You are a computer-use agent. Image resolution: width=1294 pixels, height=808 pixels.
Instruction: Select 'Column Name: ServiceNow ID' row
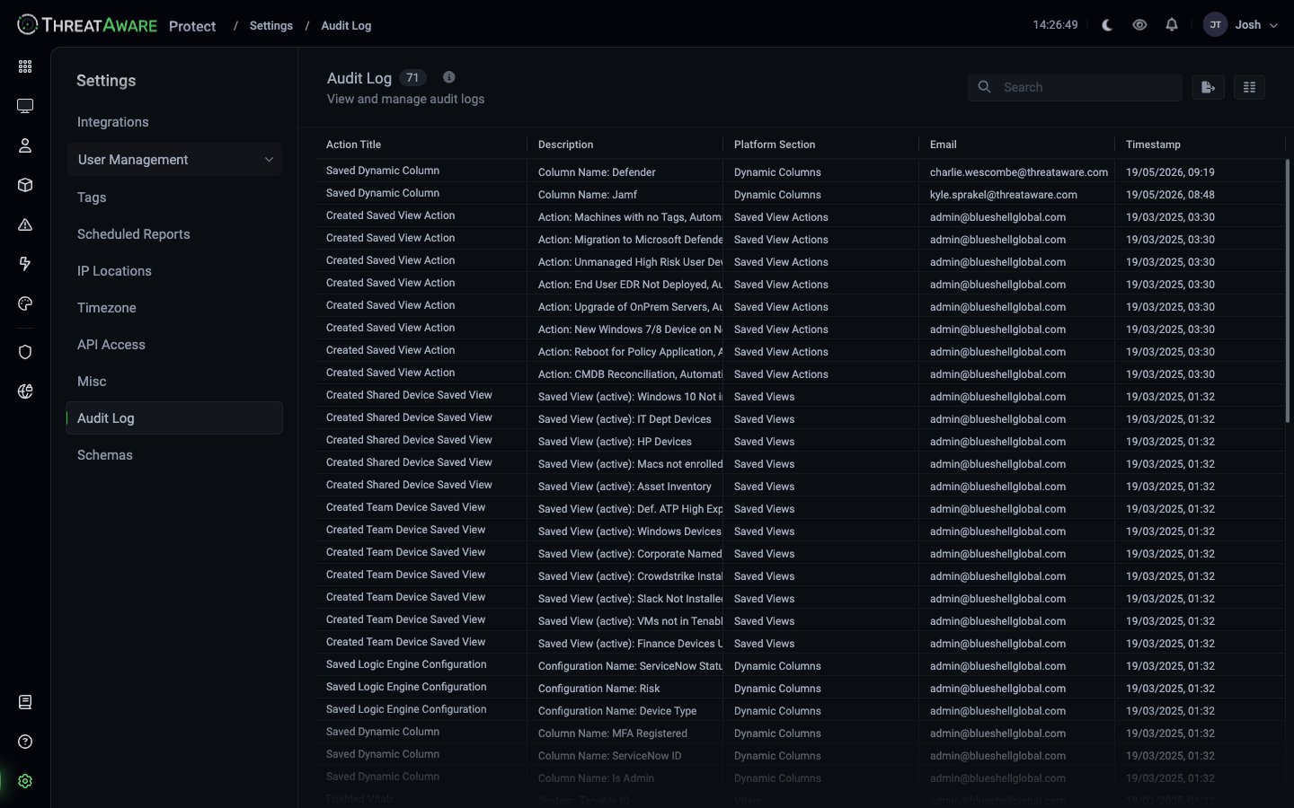coord(800,756)
